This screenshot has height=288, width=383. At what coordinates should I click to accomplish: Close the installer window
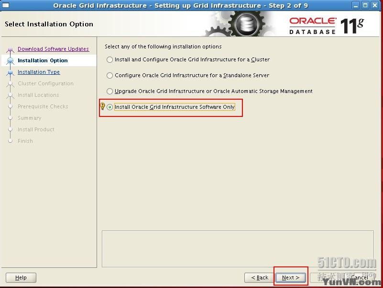pyautogui.click(x=375, y=5)
